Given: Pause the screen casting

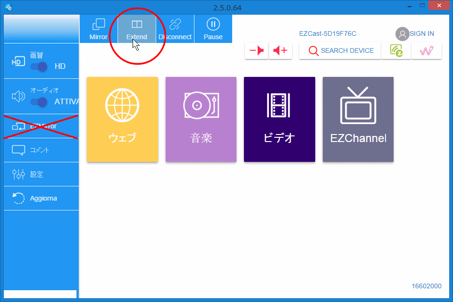Looking at the screenshot, I should (213, 29).
